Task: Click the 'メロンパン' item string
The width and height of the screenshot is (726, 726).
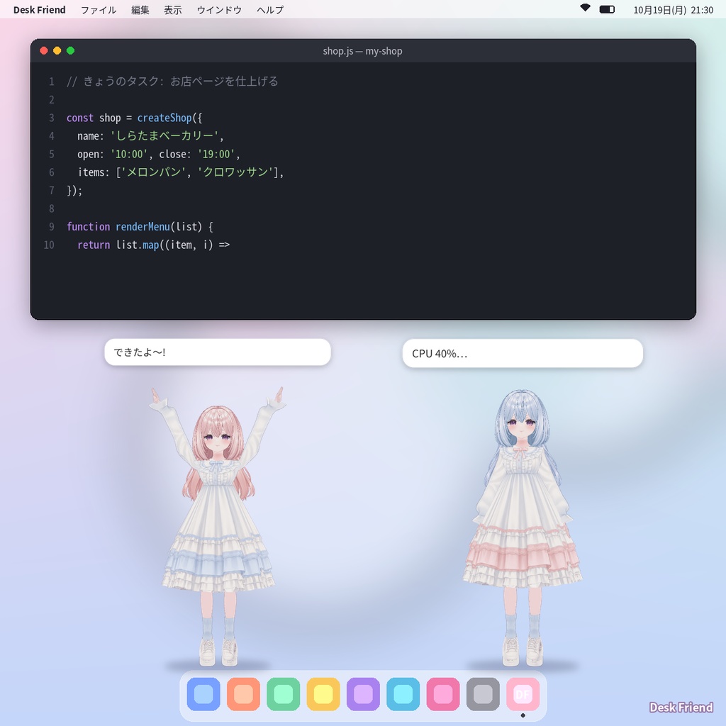Action: [153, 172]
